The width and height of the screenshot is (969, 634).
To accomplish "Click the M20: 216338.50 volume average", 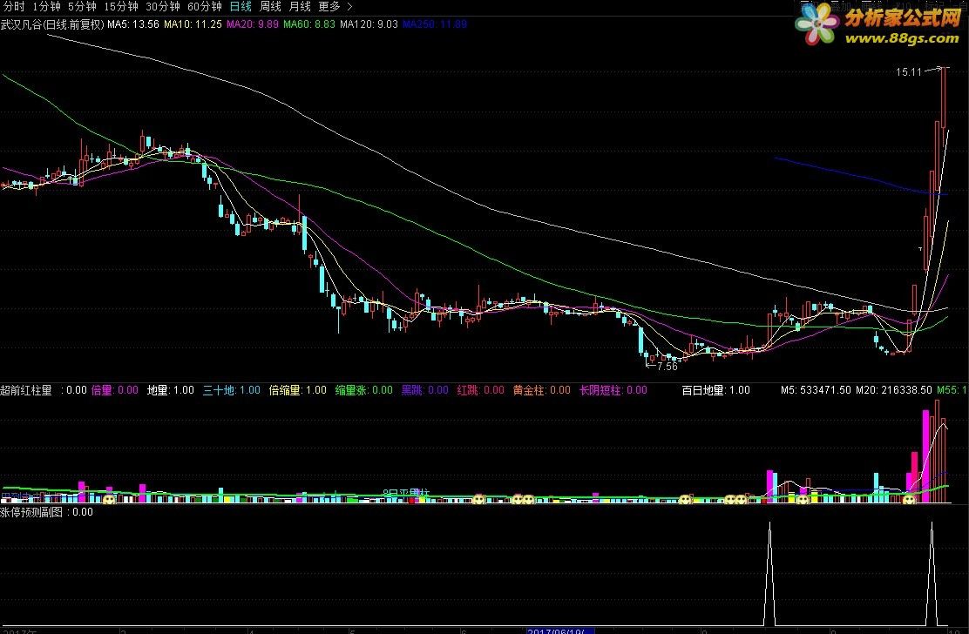I will pos(893,390).
